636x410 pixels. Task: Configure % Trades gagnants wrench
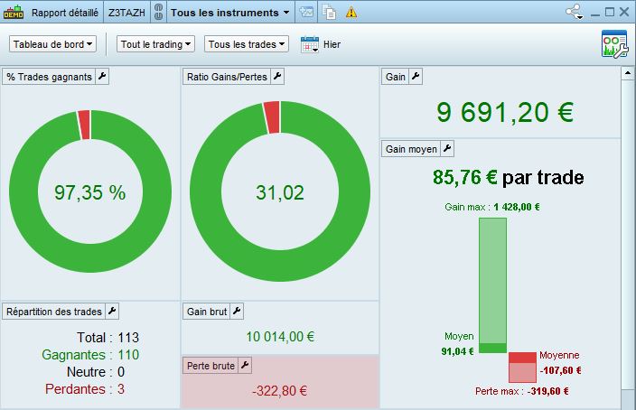[102, 76]
